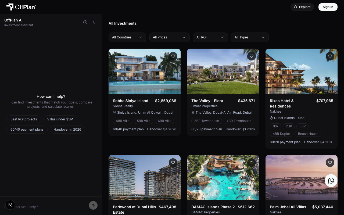Click Palm Jebel Ali Villas title
This screenshot has height=215, width=344.
[x=288, y=207]
